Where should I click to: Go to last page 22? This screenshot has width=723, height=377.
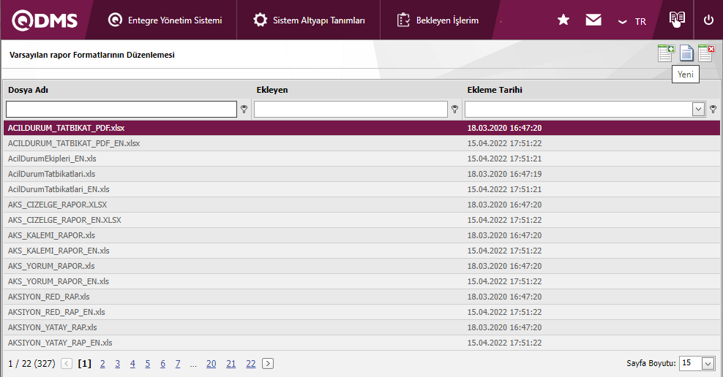pyautogui.click(x=251, y=364)
